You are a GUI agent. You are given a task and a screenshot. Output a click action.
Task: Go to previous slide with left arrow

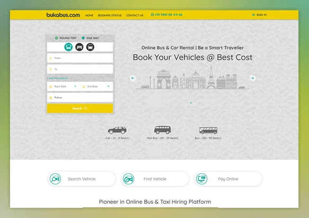coord(133,78)
